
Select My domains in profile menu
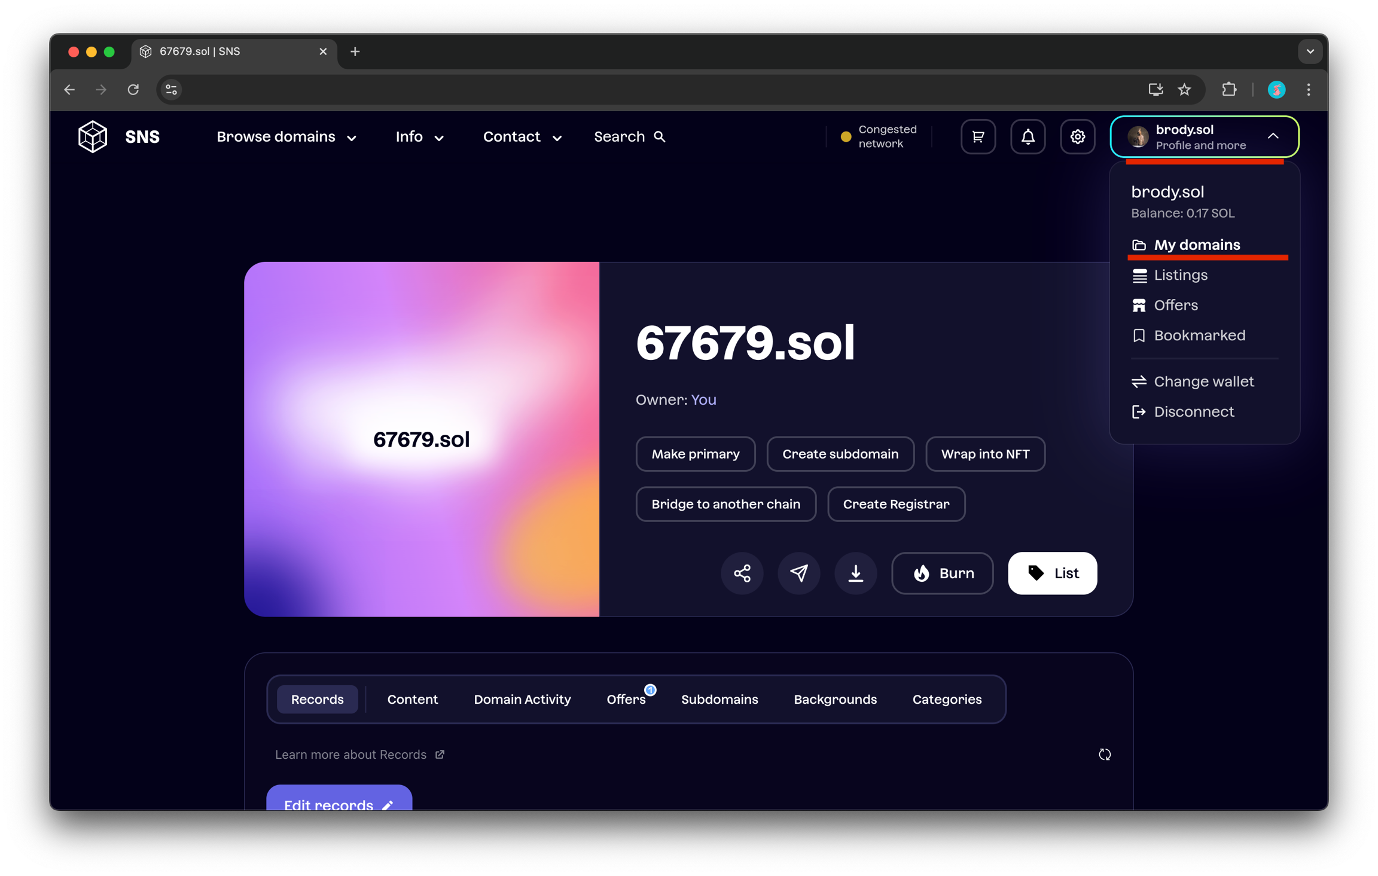click(1196, 245)
